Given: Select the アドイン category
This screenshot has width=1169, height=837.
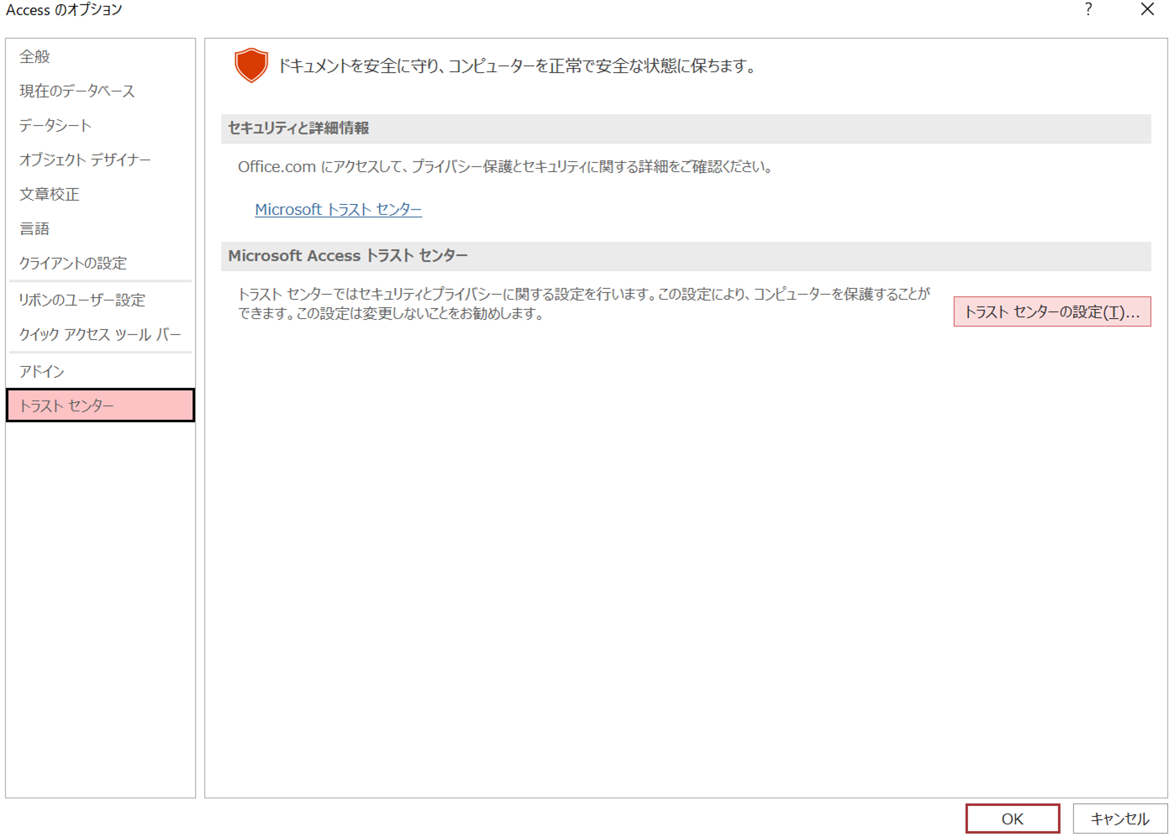Looking at the screenshot, I should pyautogui.click(x=100, y=371).
